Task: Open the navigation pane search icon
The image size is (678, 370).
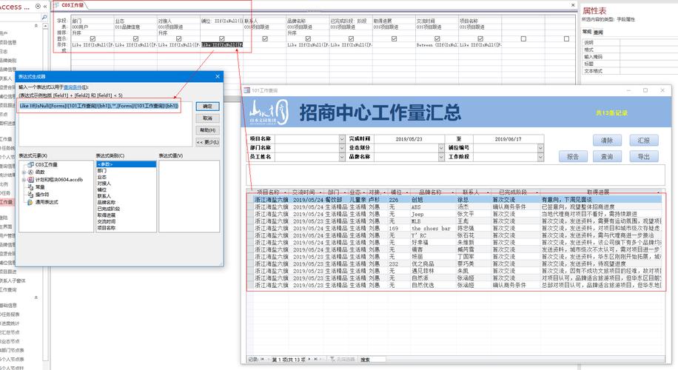Action: click(x=44, y=17)
